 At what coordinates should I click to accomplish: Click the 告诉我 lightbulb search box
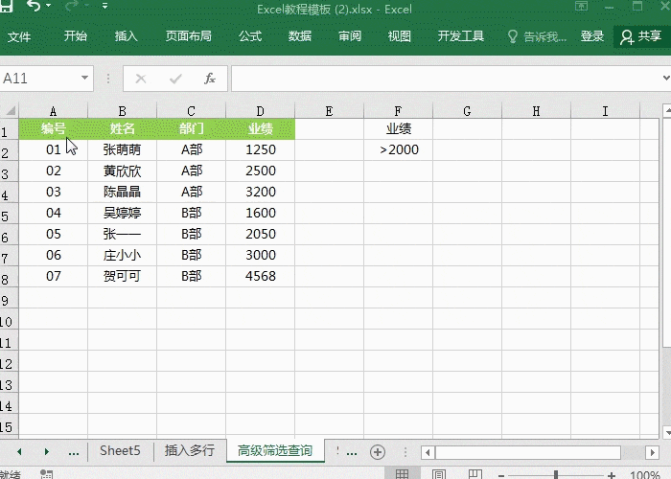click(537, 36)
